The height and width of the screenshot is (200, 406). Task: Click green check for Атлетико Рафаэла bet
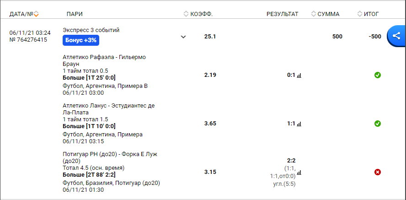378,75
